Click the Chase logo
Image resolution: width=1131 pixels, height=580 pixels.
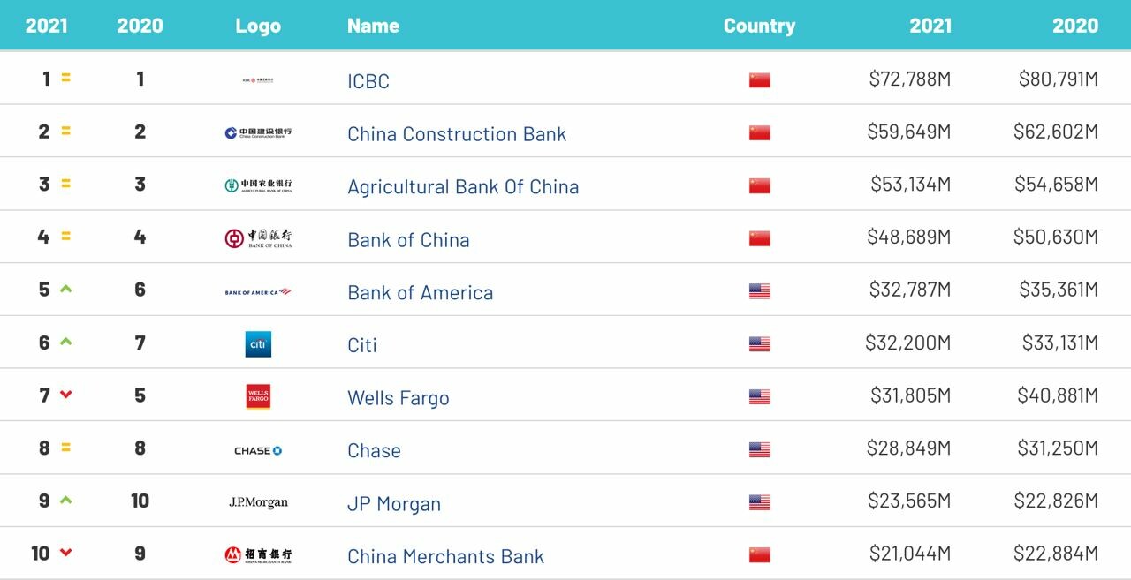pyautogui.click(x=258, y=450)
